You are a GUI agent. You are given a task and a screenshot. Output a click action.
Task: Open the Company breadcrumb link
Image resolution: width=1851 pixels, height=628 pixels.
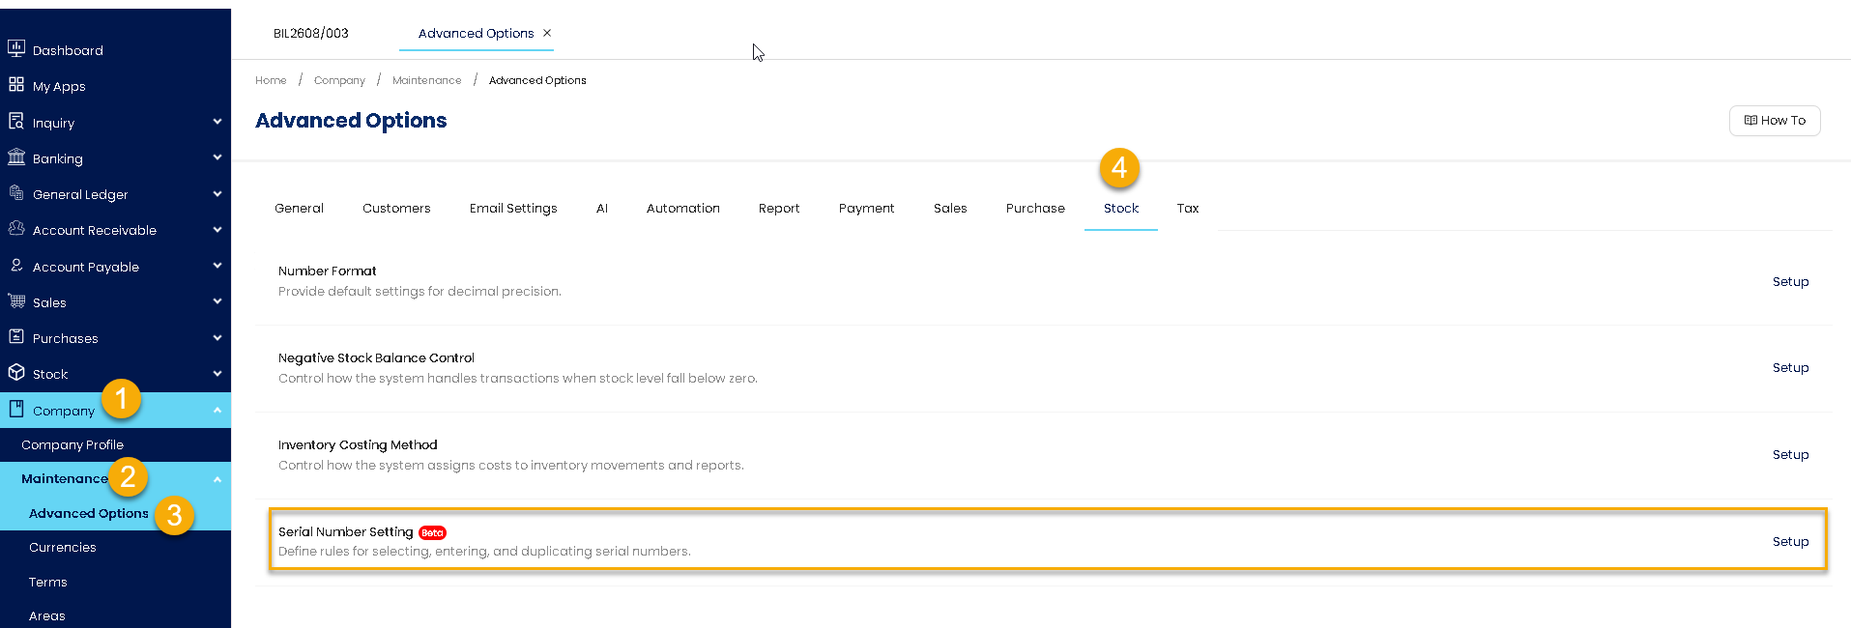pyautogui.click(x=339, y=80)
